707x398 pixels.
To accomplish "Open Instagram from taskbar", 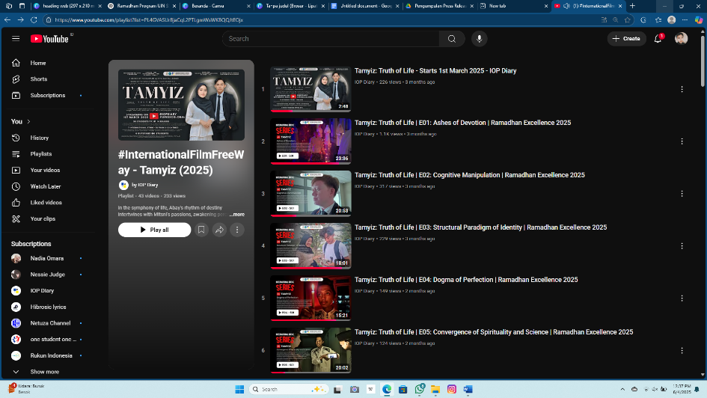I will (x=452, y=389).
